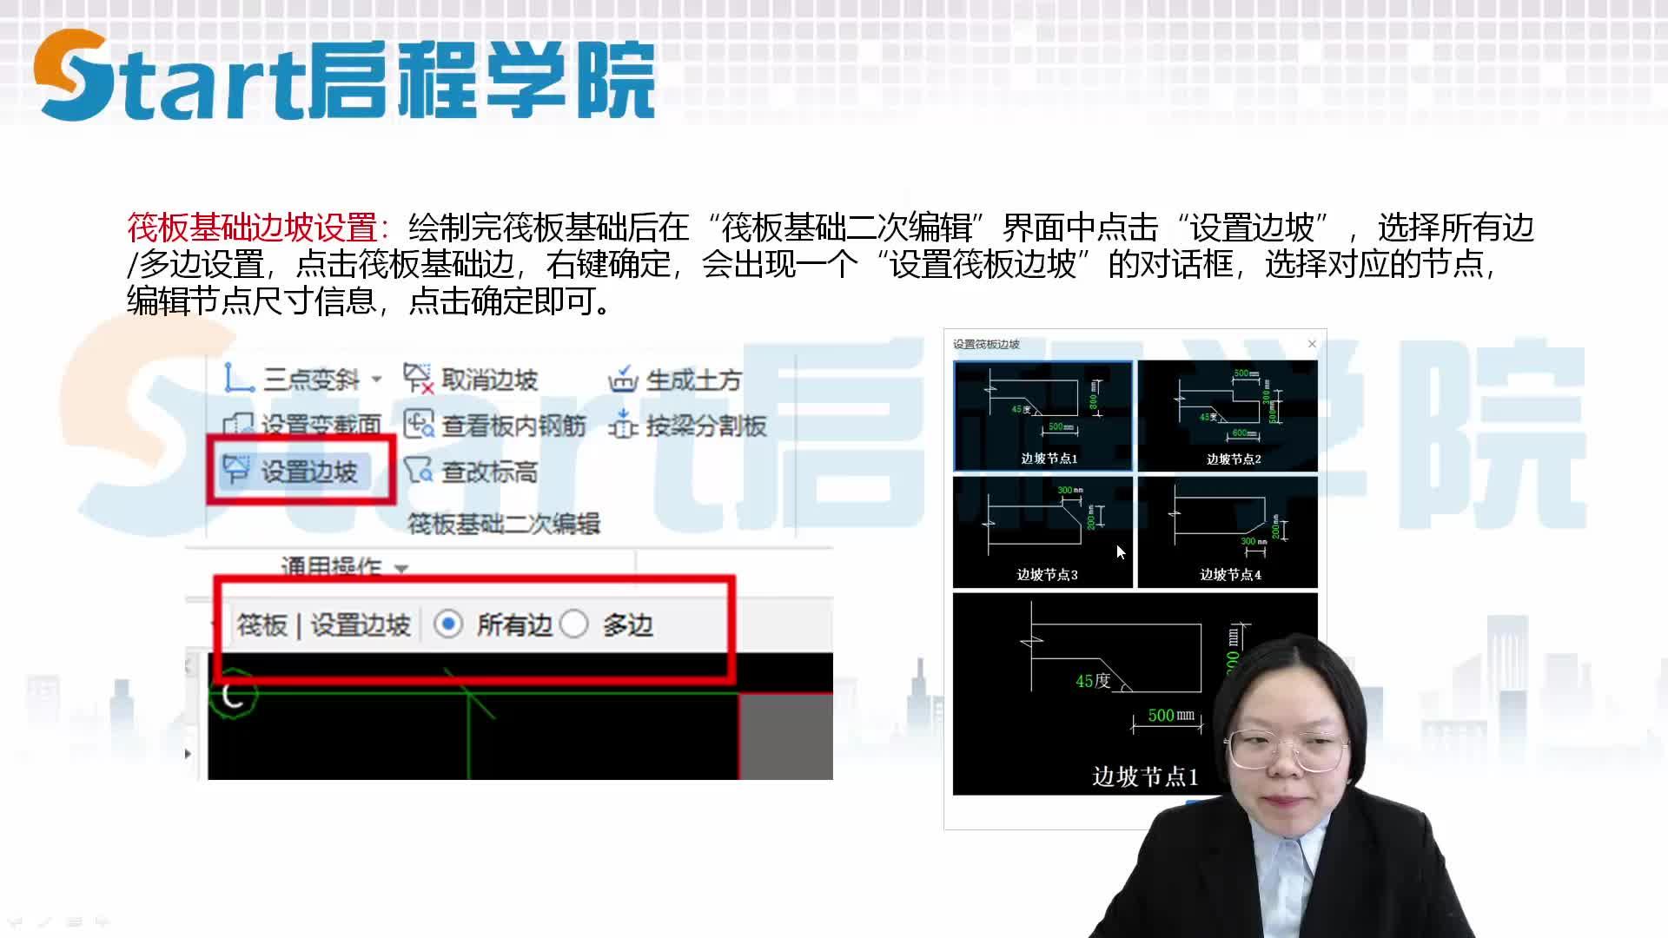Open the 查改标高 tool
The width and height of the screenshot is (1668, 938).
[470, 472]
